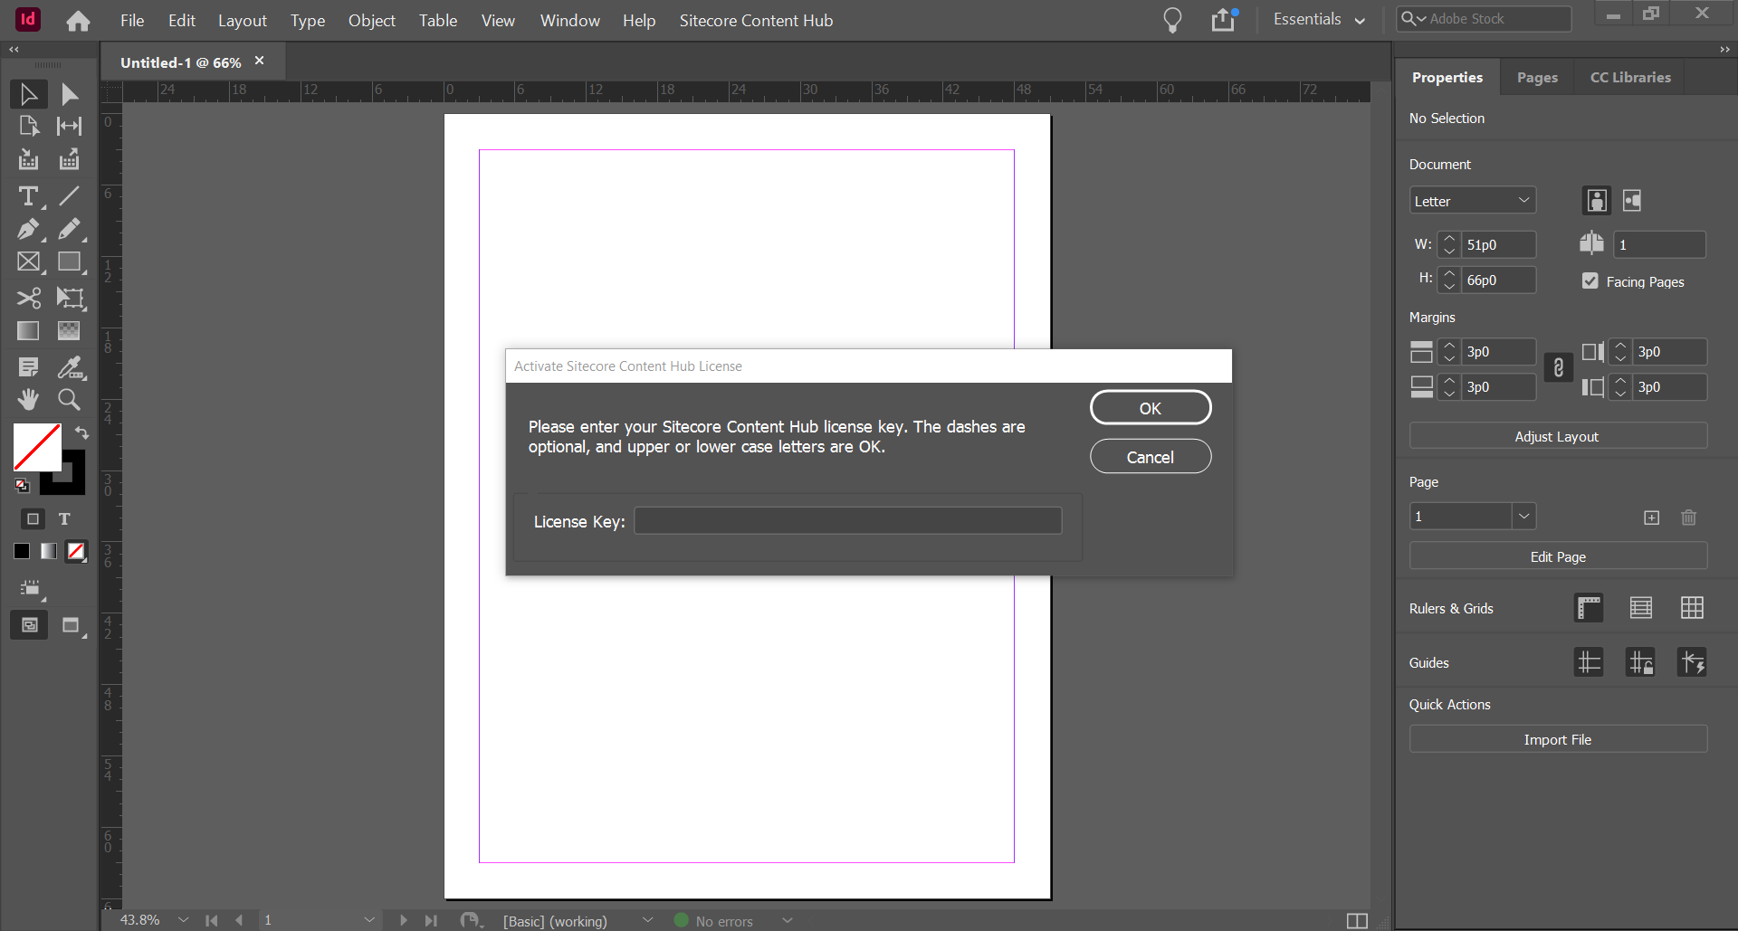Select the Pen tool

click(x=28, y=229)
